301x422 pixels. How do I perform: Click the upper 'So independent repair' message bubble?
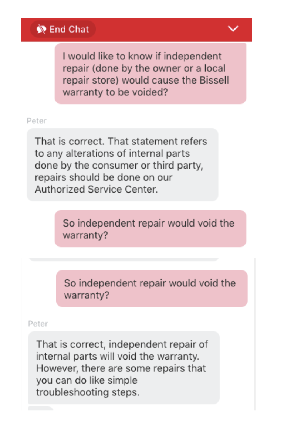[150, 229]
